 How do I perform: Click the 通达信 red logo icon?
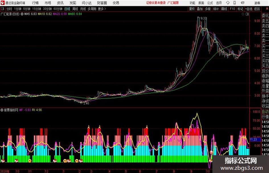3,3
